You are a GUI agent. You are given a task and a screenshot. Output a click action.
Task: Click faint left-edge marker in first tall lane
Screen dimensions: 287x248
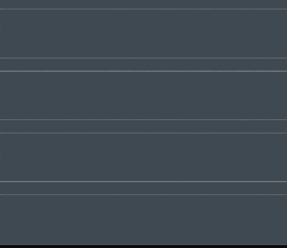click(0, 23)
